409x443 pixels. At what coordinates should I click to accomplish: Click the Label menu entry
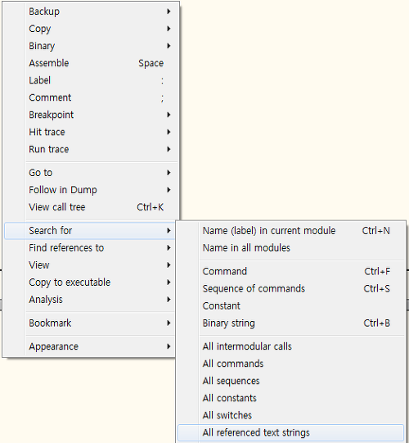coord(91,80)
